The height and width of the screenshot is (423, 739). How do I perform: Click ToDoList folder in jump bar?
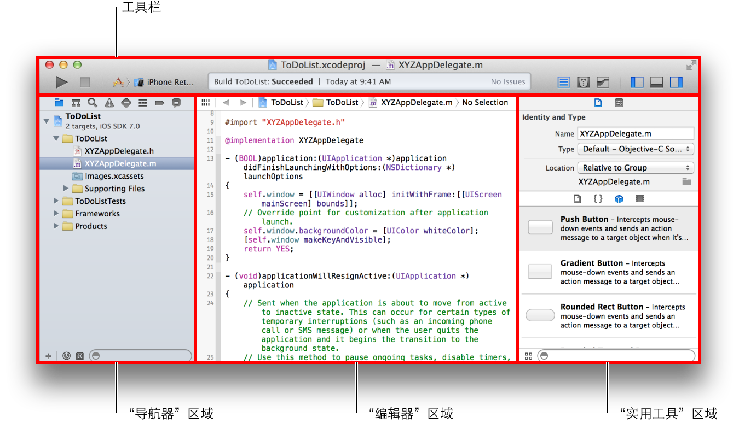336,102
